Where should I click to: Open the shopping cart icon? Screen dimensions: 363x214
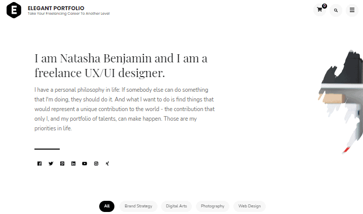pos(319,10)
